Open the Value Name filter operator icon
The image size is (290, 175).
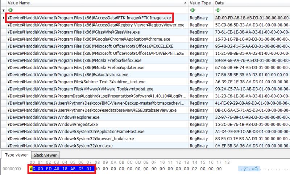click(x=11, y=11)
